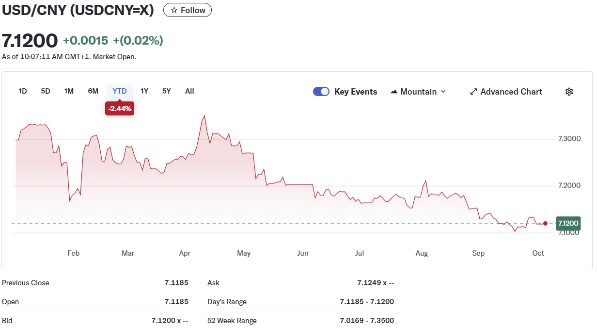Open the Advanced Chart expand icon
This screenshot has height=328, width=597.
(x=473, y=92)
